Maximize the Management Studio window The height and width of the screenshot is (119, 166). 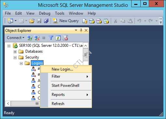145,4
